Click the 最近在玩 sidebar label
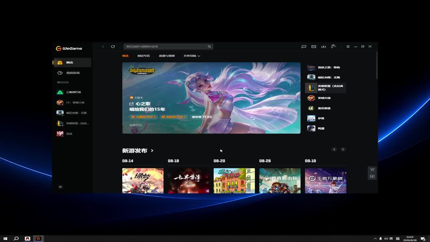This screenshot has height=242, width=430. (63, 82)
